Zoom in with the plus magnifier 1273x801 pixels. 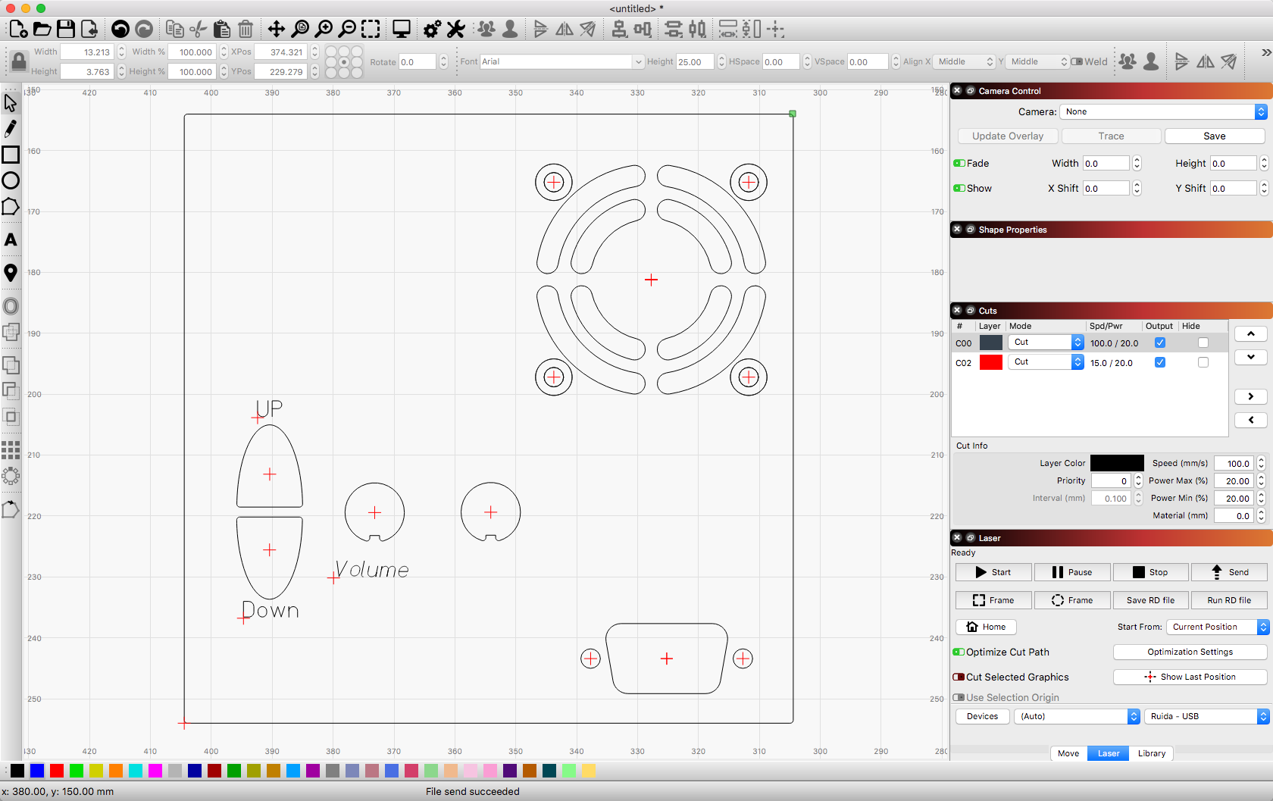(x=324, y=30)
